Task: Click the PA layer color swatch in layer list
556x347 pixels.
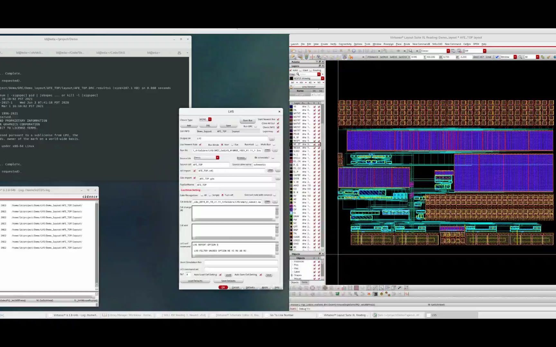Action: click(291, 110)
